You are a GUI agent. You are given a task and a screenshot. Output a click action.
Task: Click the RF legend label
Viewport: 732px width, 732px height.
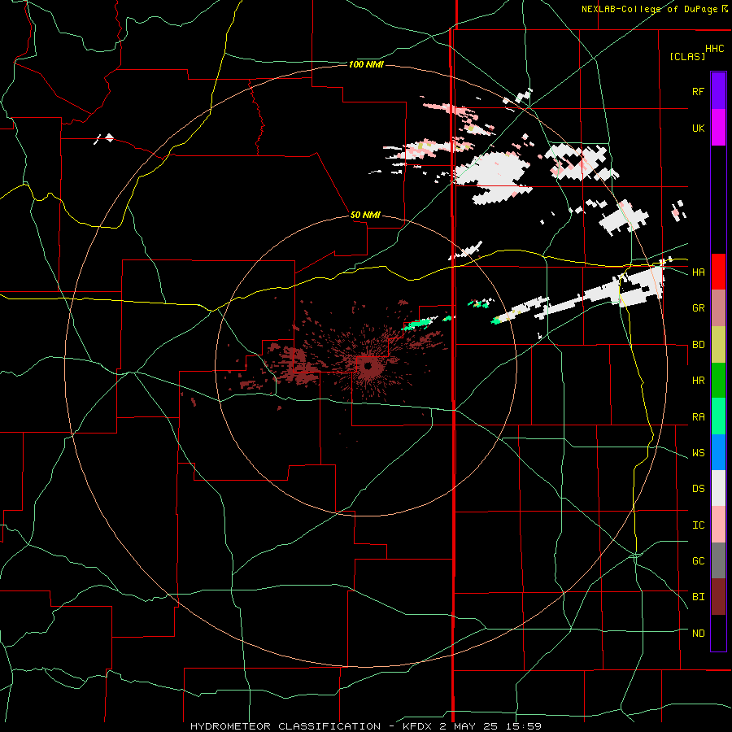click(698, 91)
